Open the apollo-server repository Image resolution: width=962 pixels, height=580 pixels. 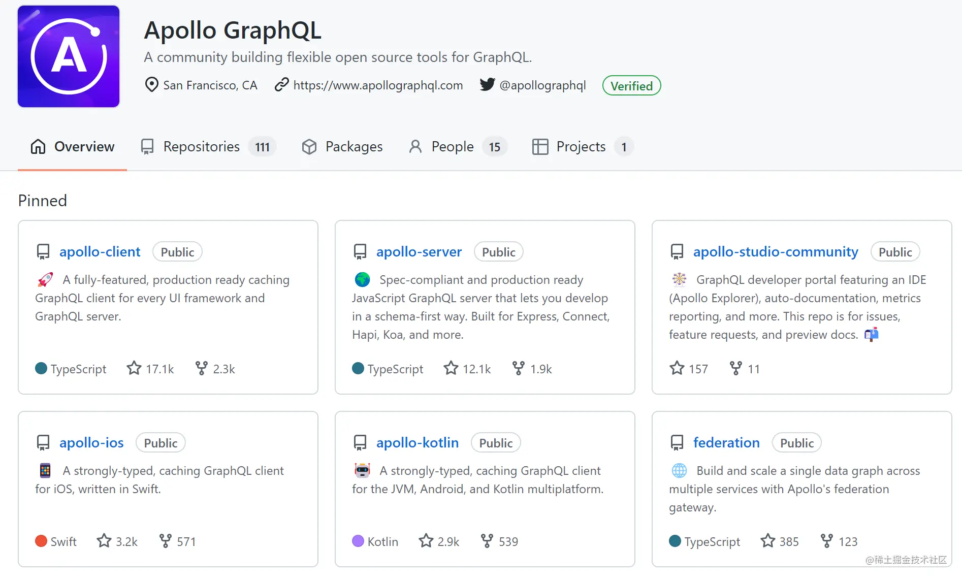419,251
